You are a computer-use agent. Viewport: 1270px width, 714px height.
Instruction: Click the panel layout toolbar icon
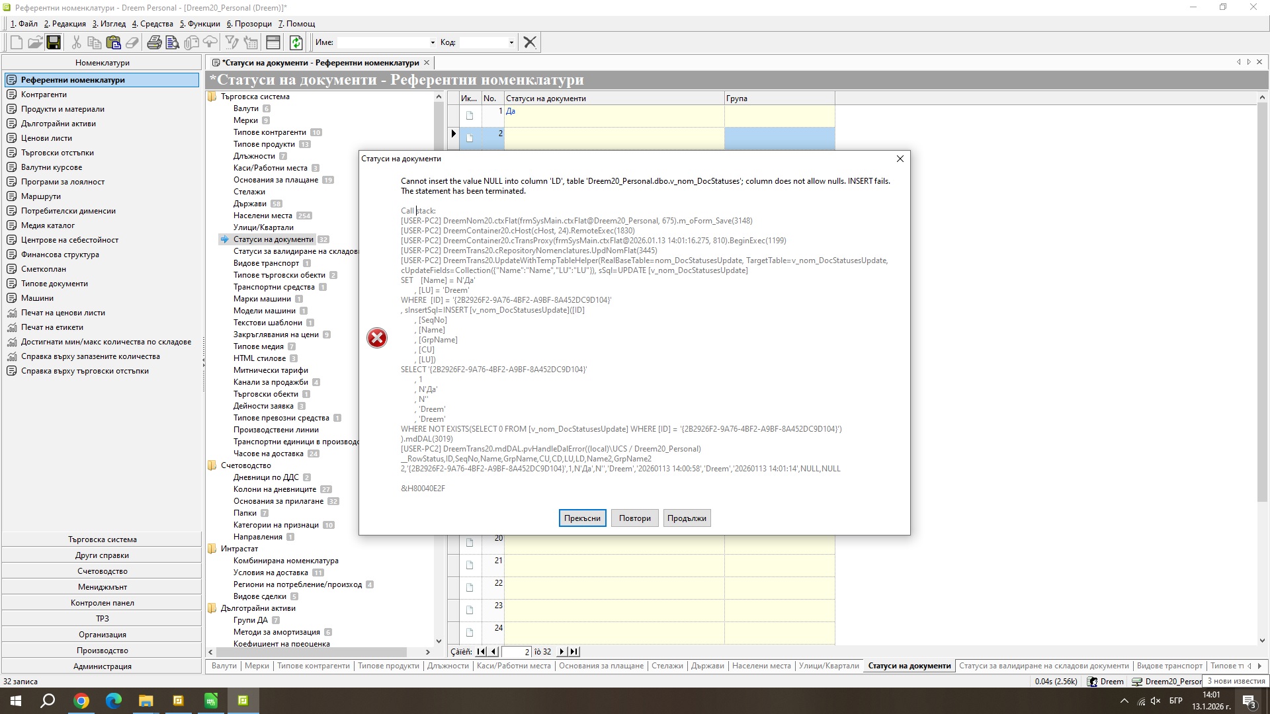click(x=273, y=42)
